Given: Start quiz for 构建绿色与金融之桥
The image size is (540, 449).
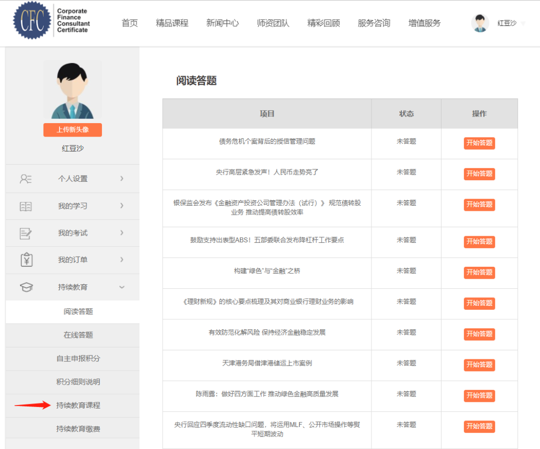Looking at the screenshot, I should [x=479, y=272].
